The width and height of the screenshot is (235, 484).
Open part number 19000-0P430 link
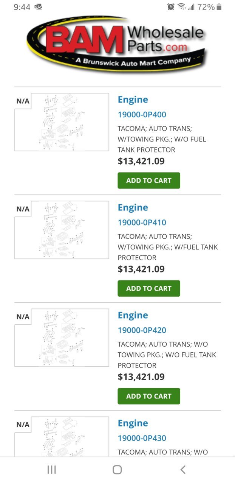click(x=142, y=438)
